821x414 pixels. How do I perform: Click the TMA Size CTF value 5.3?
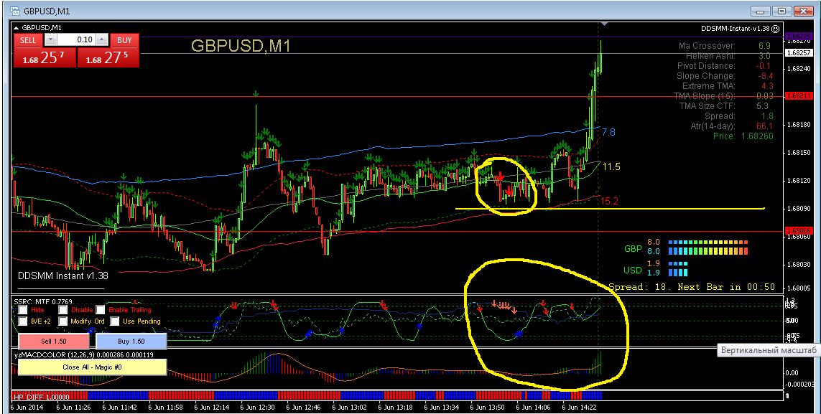coord(762,106)
